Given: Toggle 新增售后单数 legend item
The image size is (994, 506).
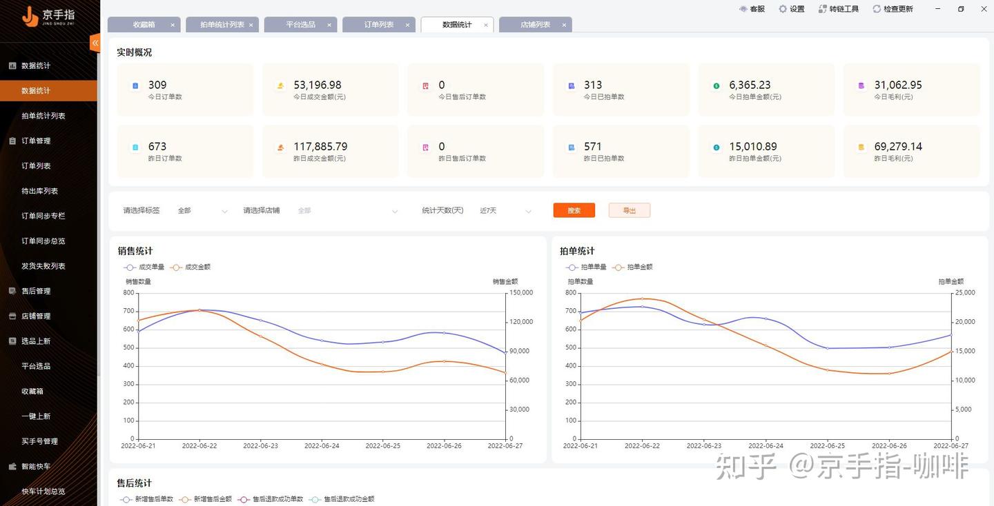Looking at the screenshot, I should pyautogui.click(x=146, y=499).
